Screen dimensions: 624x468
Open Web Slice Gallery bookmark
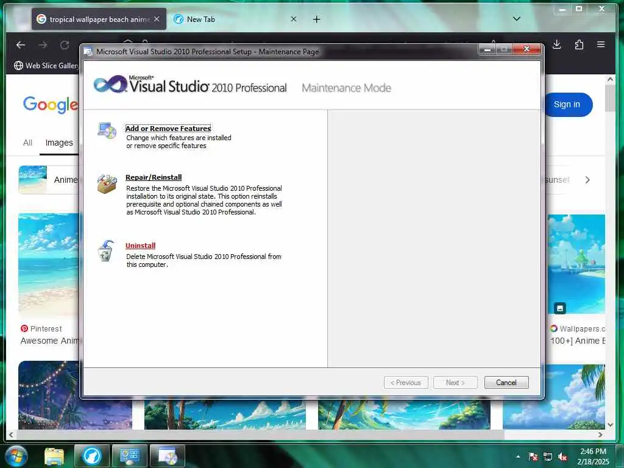(46, 66)
